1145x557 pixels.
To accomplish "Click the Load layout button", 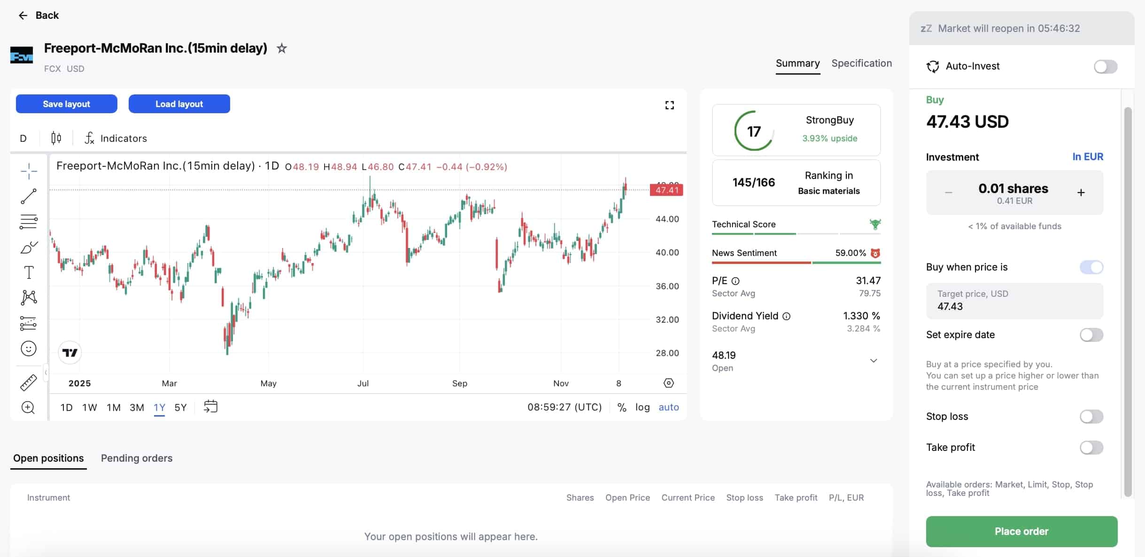I will tap(179, 104).
